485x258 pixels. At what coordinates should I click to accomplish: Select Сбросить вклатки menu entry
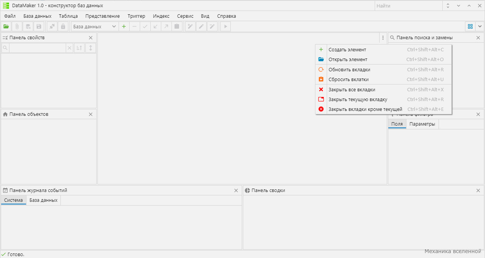(383, 79)
